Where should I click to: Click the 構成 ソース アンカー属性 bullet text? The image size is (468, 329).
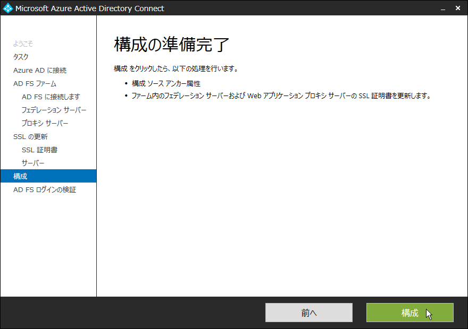166,84
